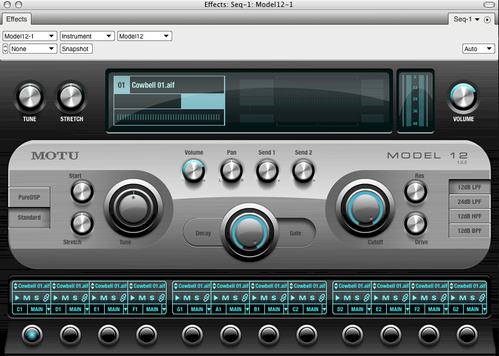Mute the D1 pad

(65, 298)
